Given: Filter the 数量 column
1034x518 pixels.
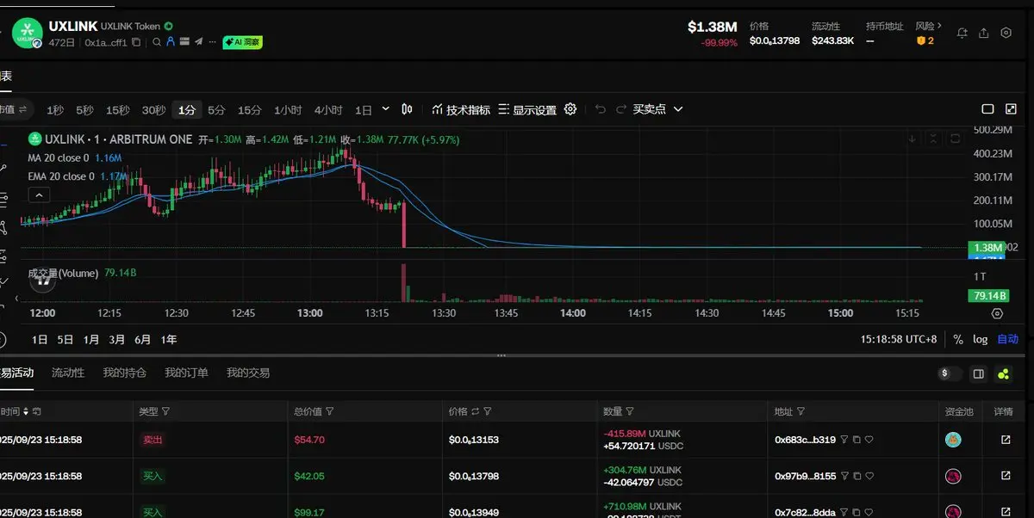Looking at the screenshot, I should [630, 412].
